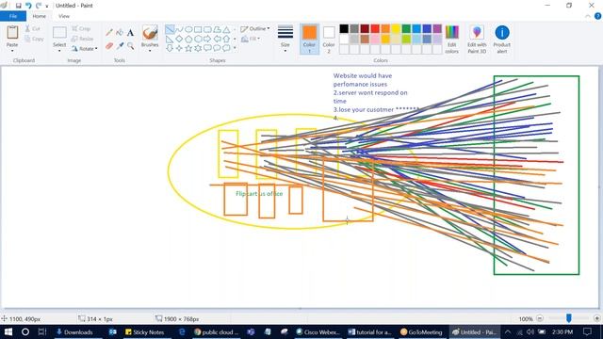Viewport: 603px width, 339px height.
Task: Redo the last undone action
Action: tap(39, 6)
